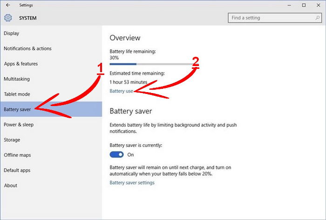Click the battery life remaining progress bar

pos(154,64)
